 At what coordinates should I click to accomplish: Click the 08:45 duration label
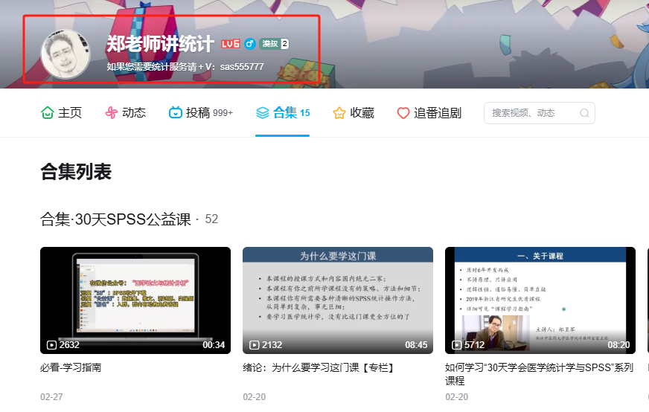416,345
